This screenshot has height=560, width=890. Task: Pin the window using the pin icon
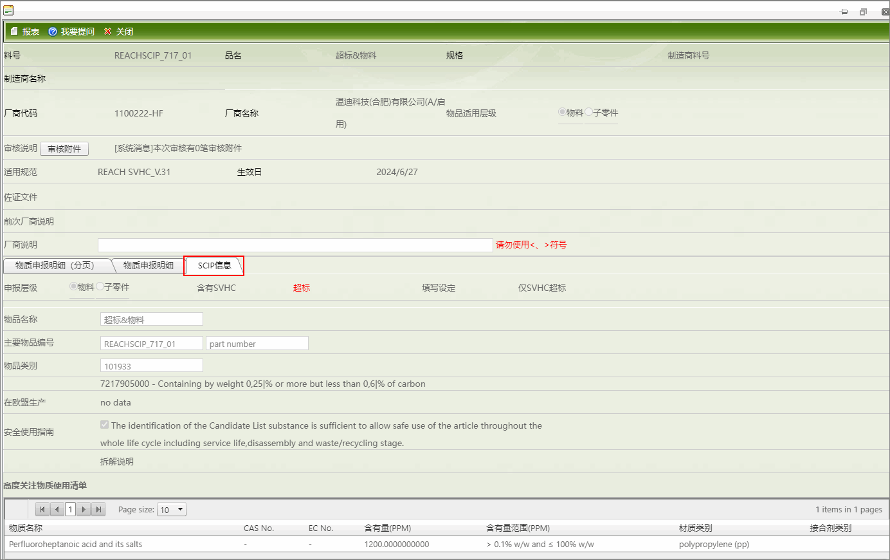pos(844,12)
